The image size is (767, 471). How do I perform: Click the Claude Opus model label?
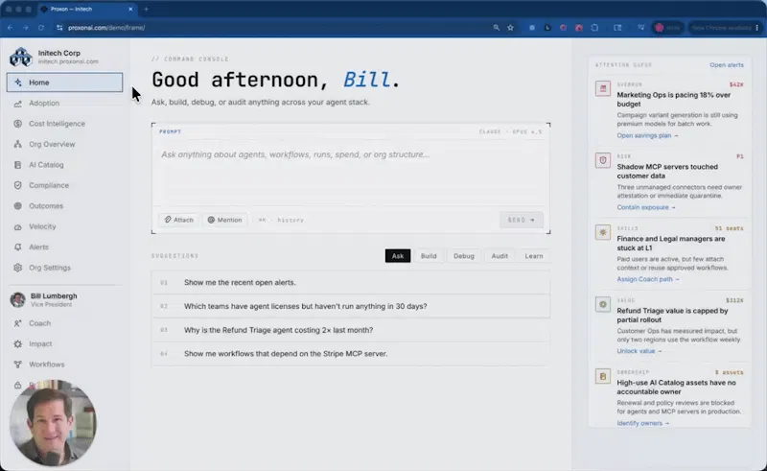point(510,131)
